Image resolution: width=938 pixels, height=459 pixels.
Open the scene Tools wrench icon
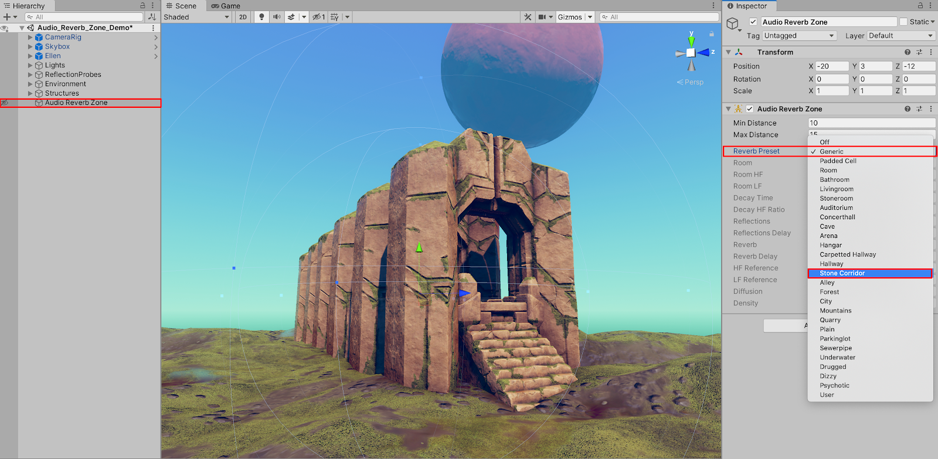click(x=528, y=17)
